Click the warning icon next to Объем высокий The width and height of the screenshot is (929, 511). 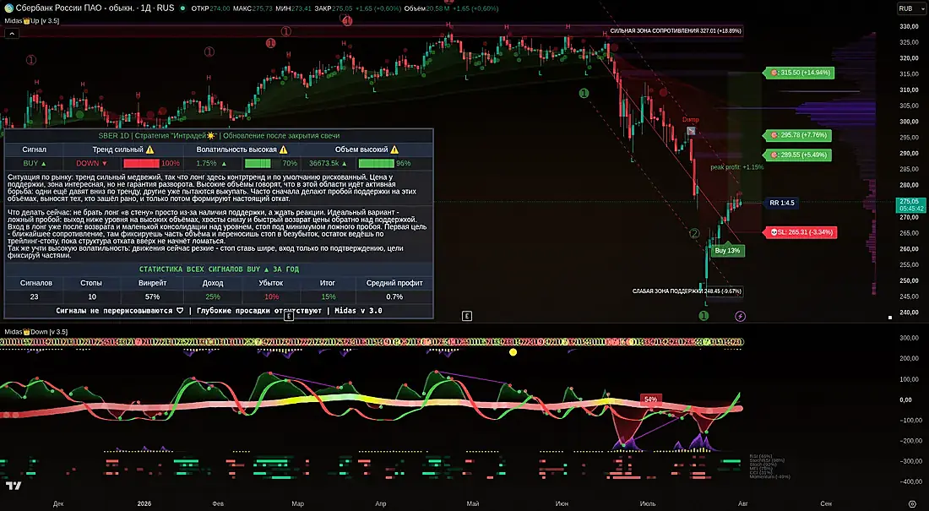click(x=394, y=150)
